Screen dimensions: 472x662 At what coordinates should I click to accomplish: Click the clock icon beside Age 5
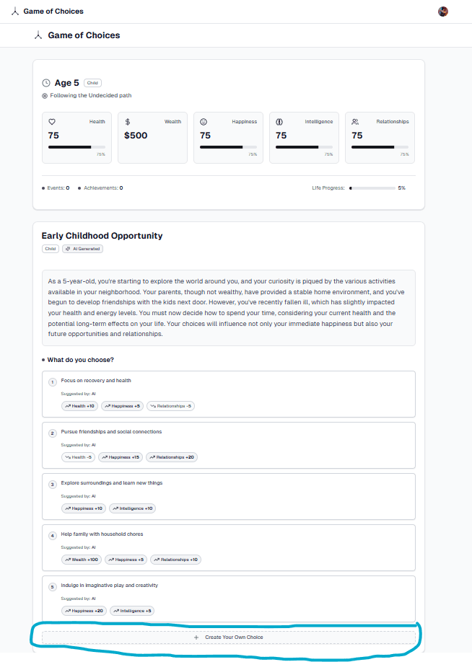[x=47, y=83]
